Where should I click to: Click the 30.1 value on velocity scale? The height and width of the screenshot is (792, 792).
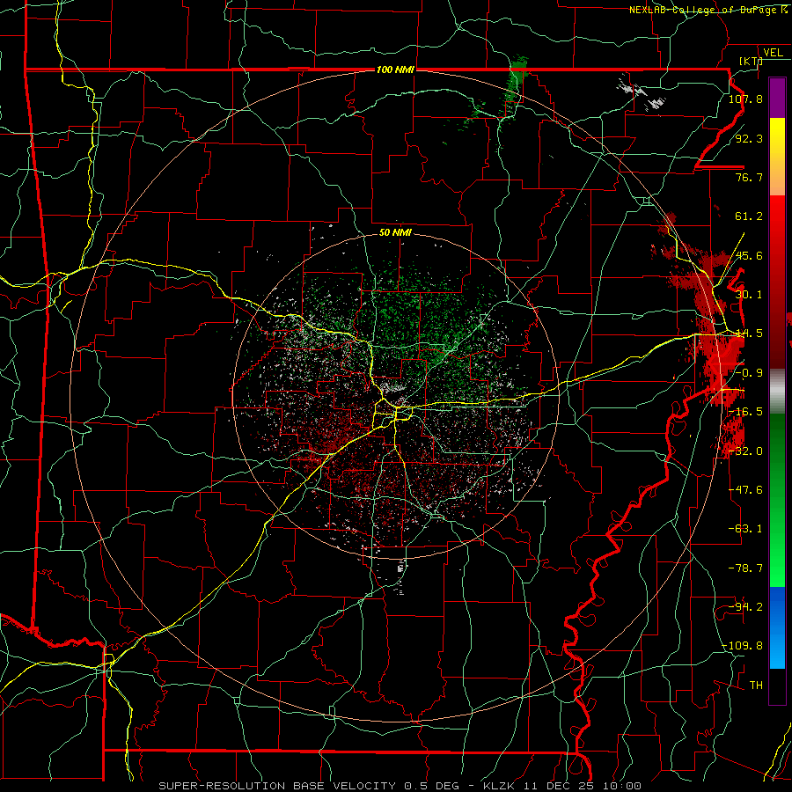click(749, 295)
